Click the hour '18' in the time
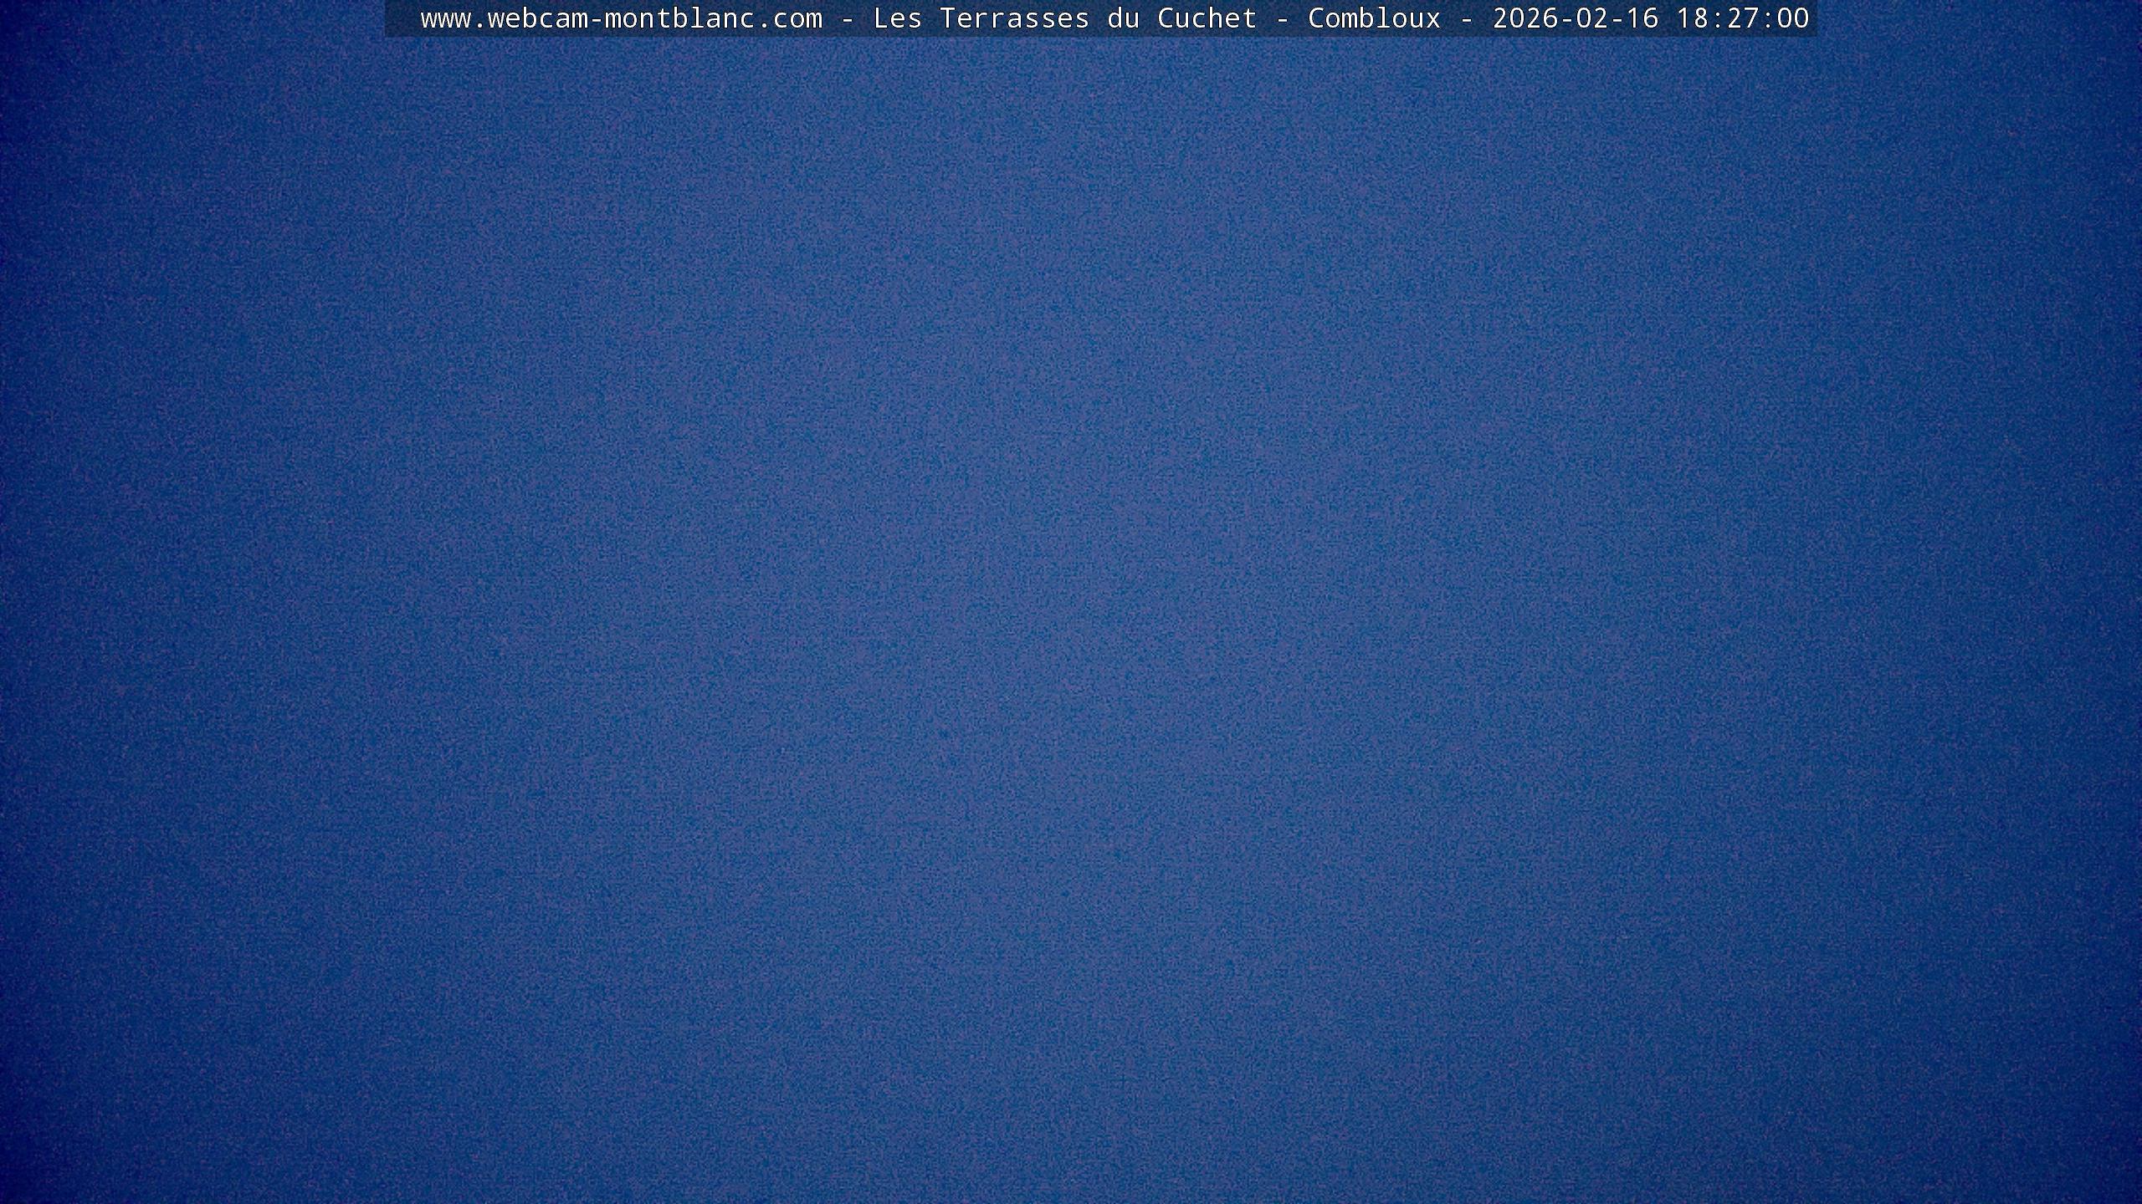 (1693, 18)
